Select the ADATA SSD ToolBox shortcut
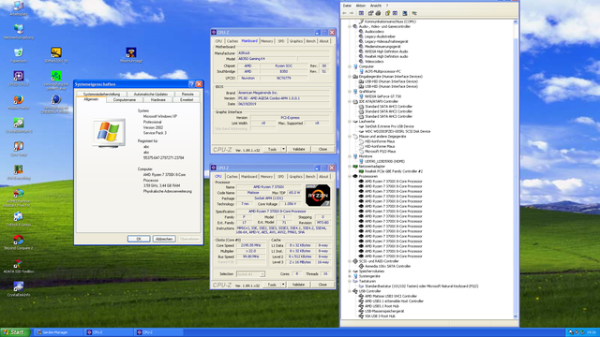Image resolution: width=600 pixels, height=337 pixels. (19, 266)
